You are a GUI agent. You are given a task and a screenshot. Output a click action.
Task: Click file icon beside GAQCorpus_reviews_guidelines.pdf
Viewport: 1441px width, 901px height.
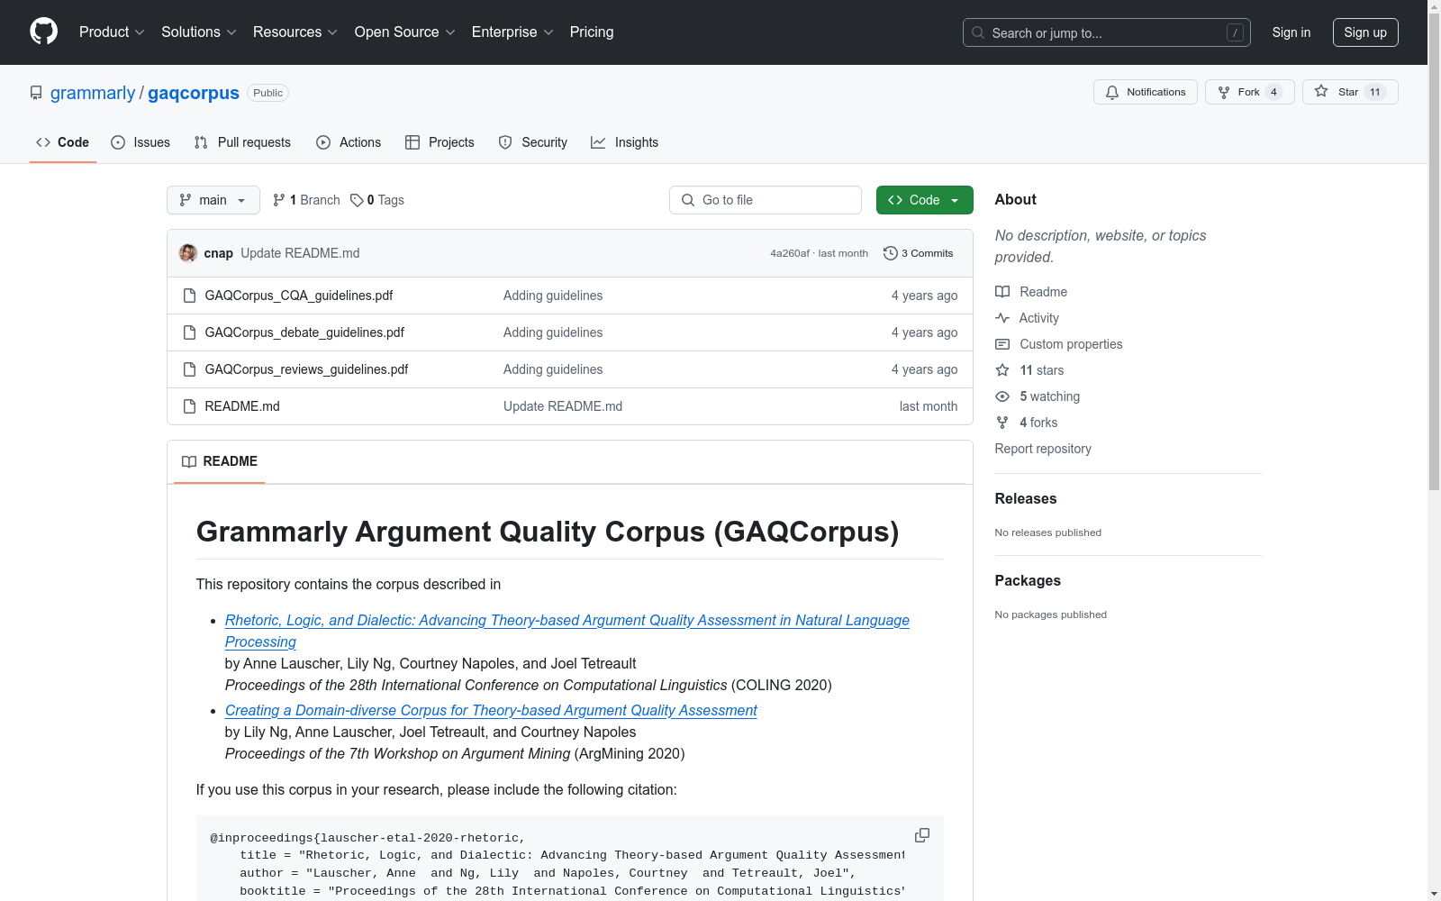point(189,369)
